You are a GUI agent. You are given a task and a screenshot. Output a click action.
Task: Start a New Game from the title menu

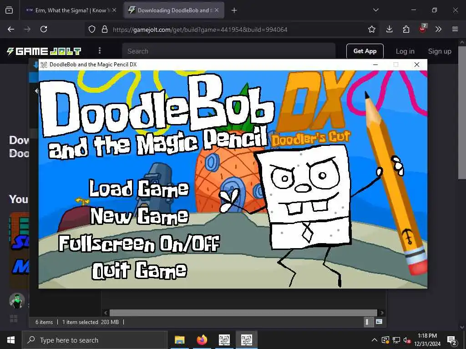click(x=140, y=216)
